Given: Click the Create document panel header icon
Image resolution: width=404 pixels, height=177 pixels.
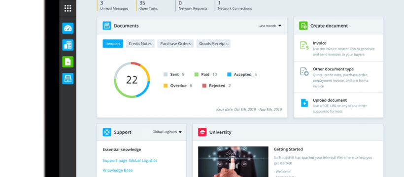Looking at the screenshot, I should click(303, 26).
